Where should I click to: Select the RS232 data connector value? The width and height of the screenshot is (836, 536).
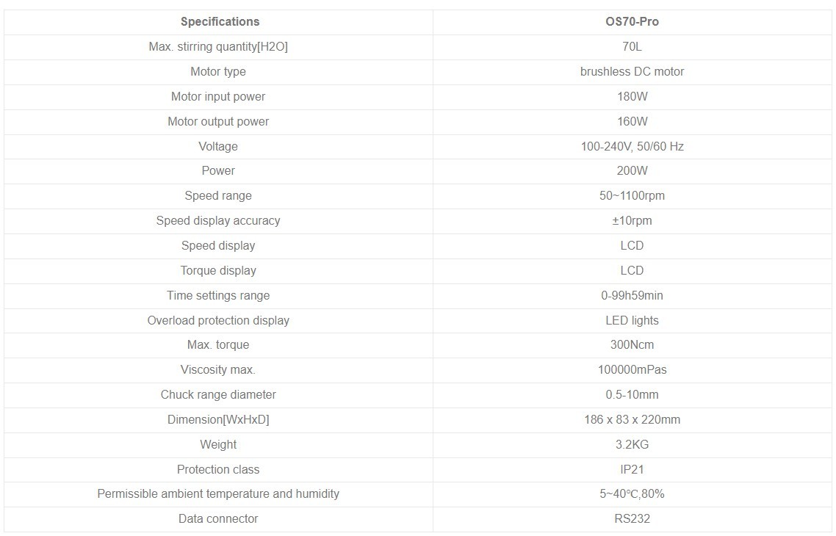(x=632, y=519)
